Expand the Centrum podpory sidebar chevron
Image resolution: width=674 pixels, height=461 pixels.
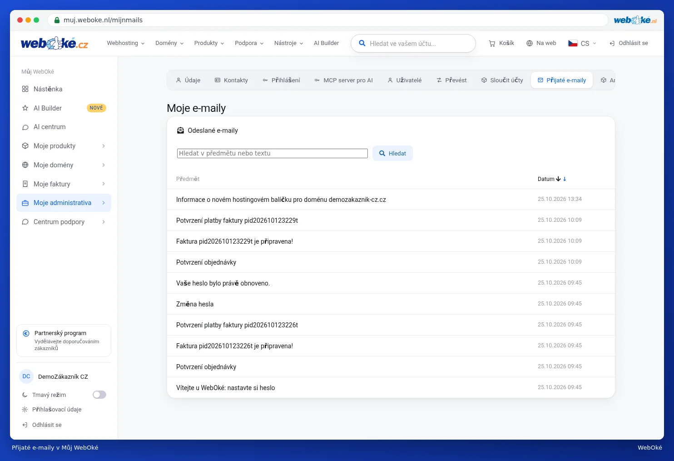click(104, 222)
